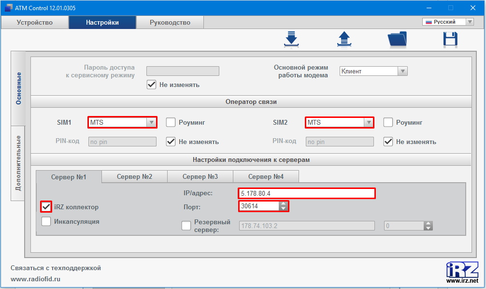486x289 pixels.
Task: Minimize the ATM Control window
Action: (x=429, y=8)
